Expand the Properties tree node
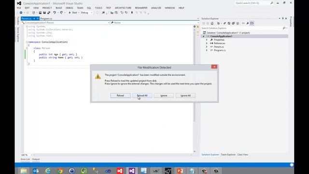 pyautogui.click(x=207, y=40)
